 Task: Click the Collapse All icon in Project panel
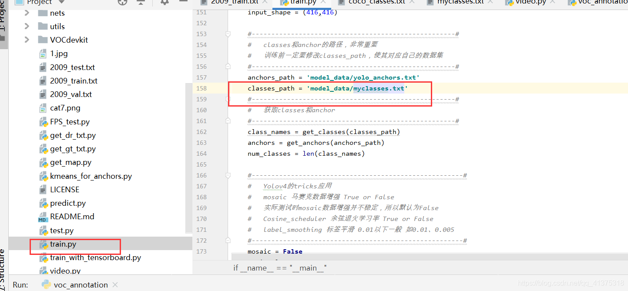pos(141,2)
